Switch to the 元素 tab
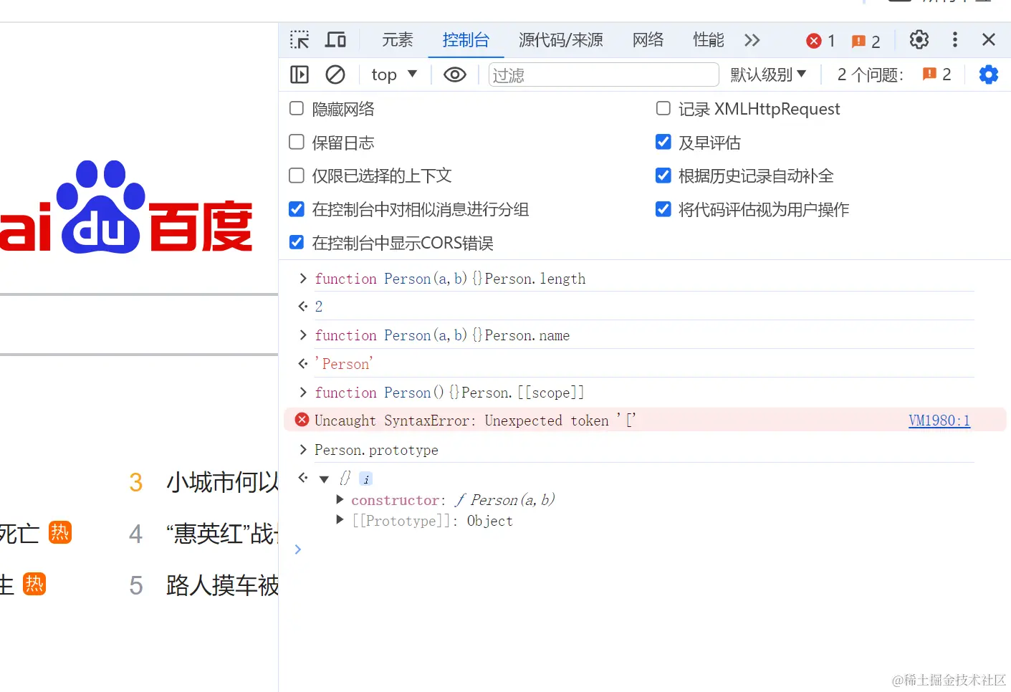Image resolution: width=1011 pixels, height=692 pixels. 396,40
